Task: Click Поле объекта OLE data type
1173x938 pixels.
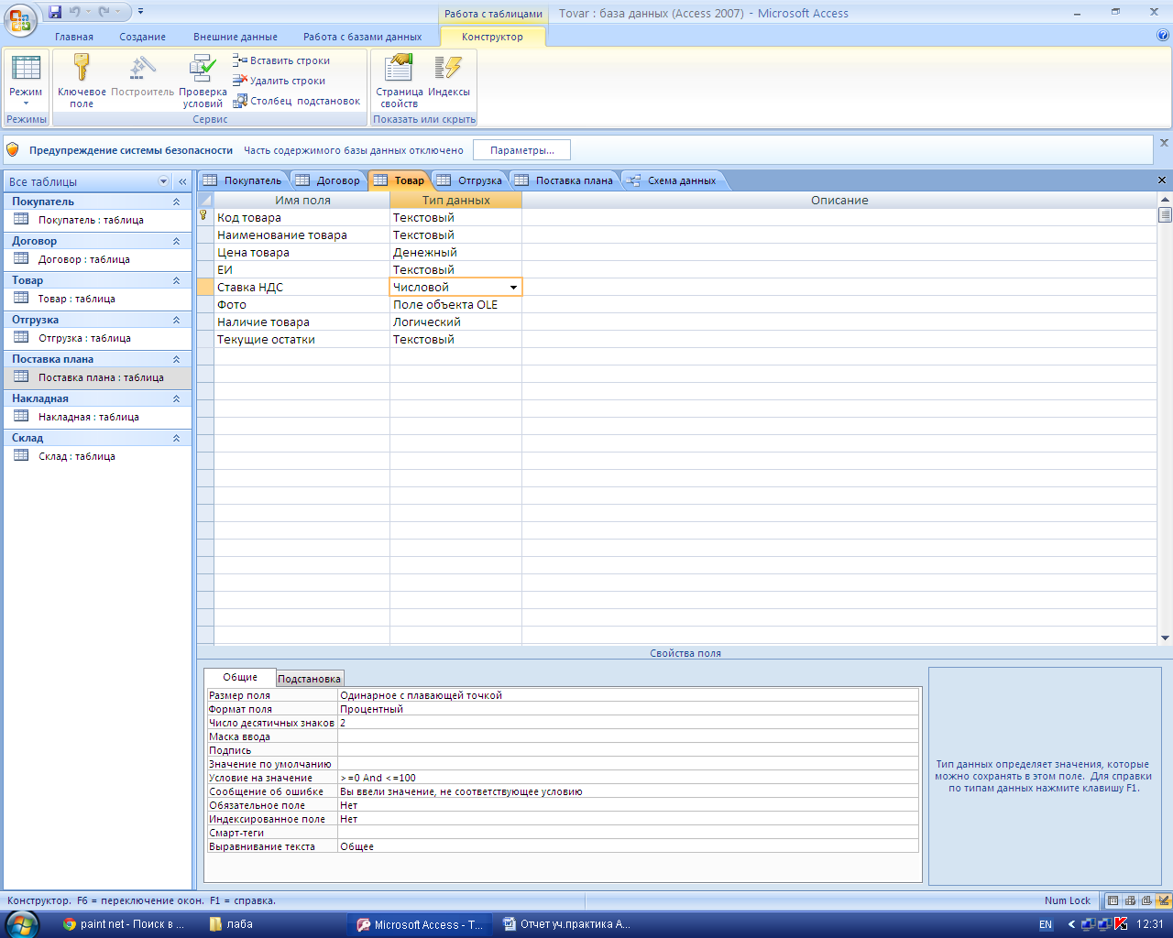Action: point(455,305)
